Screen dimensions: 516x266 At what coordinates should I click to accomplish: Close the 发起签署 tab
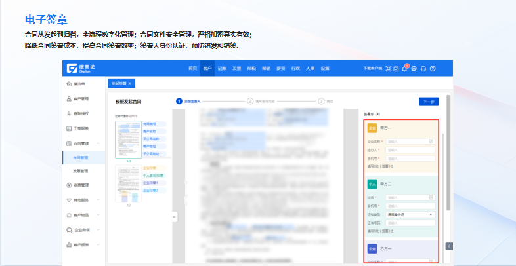tap(130, 83)
